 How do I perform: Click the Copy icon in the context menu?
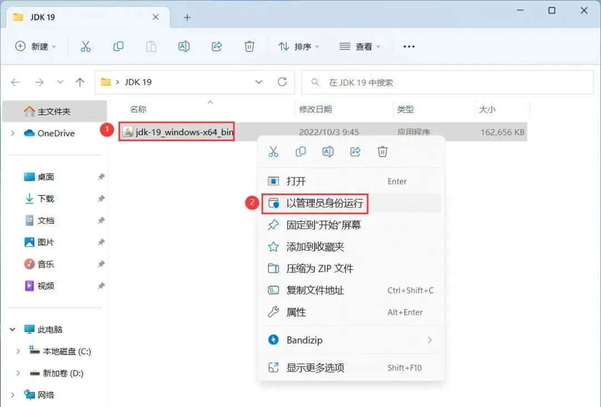pyautogui.click(x=300, y=152)
